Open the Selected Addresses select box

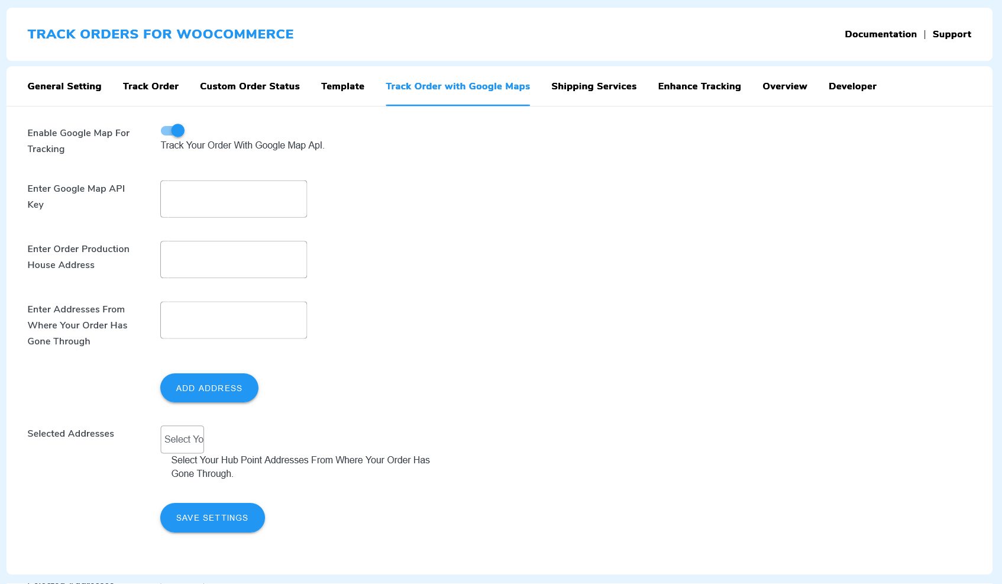[182, 440]
